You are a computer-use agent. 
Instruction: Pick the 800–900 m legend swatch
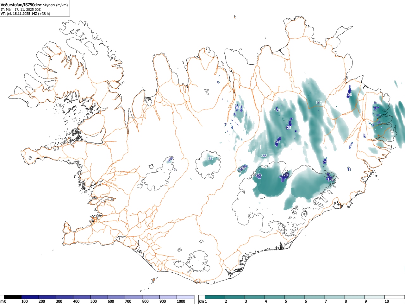tap(151, 297)
